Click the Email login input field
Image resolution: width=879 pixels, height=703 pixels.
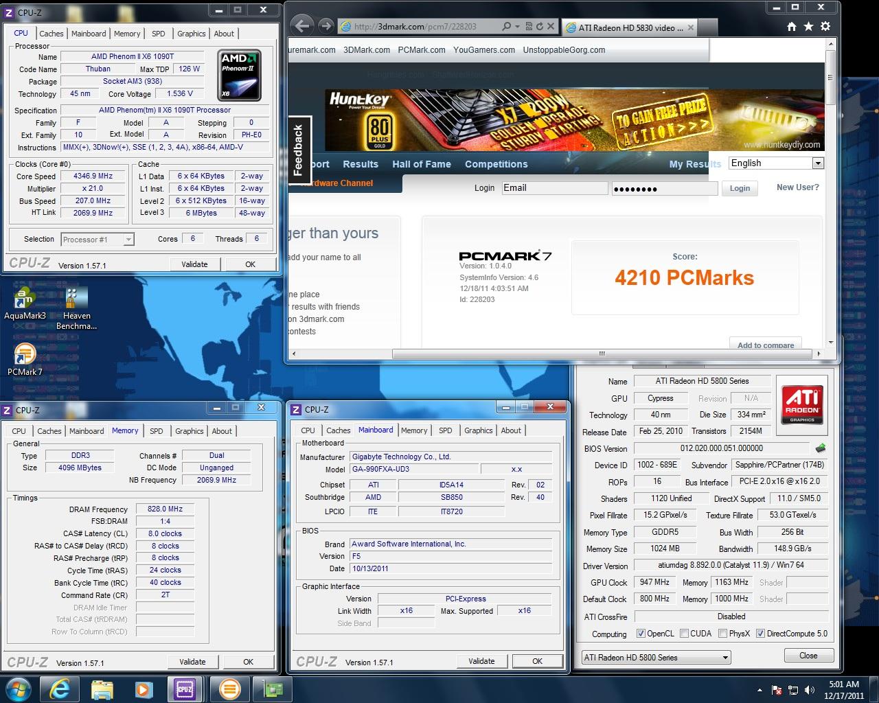554,188
